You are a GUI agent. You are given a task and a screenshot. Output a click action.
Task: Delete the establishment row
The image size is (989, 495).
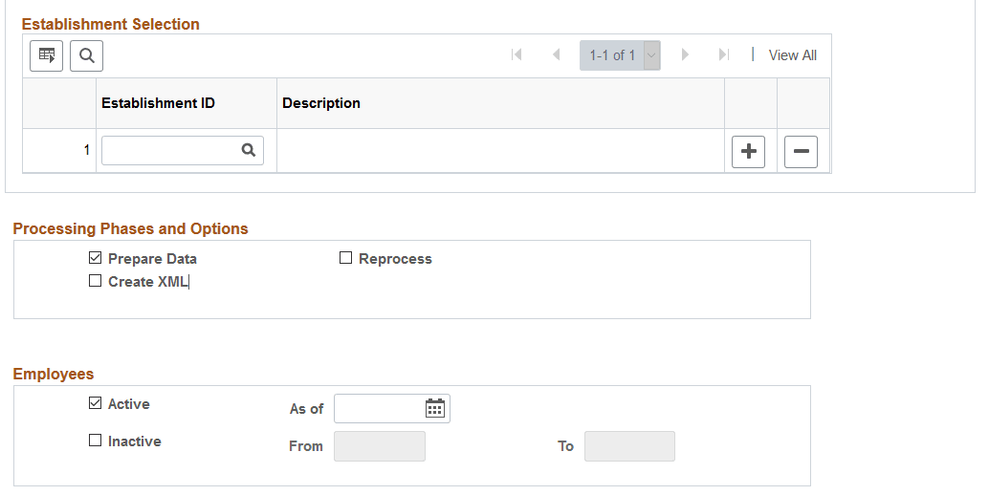(801, 151)
